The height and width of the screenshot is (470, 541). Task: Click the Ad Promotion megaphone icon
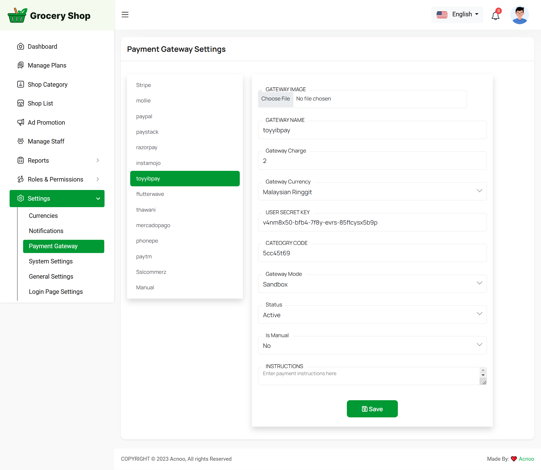pyautogui.click(x=21, y=122)
